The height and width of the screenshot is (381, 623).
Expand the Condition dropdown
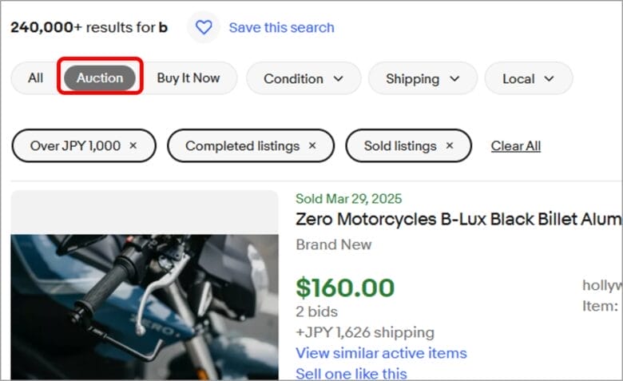[304, 78]
